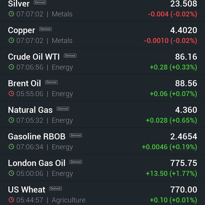Select the Agriculture category label under US Wheat

point(69,200)
